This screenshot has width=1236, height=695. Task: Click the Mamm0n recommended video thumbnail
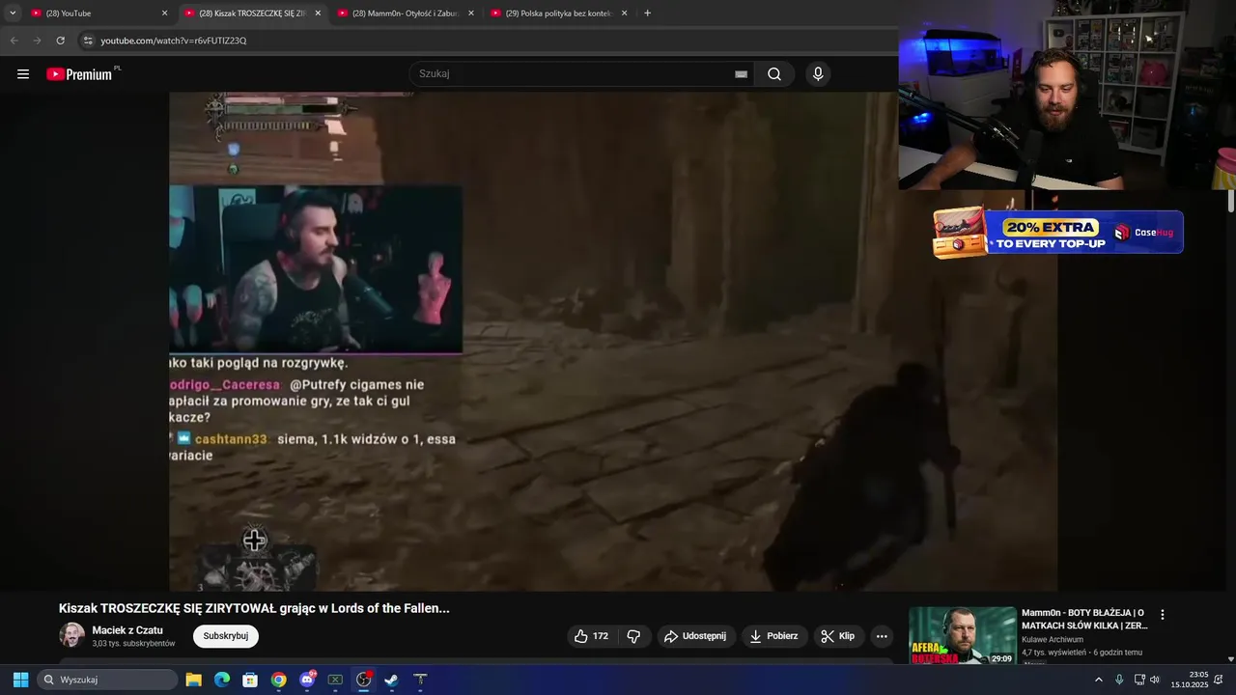pos(963,635)
